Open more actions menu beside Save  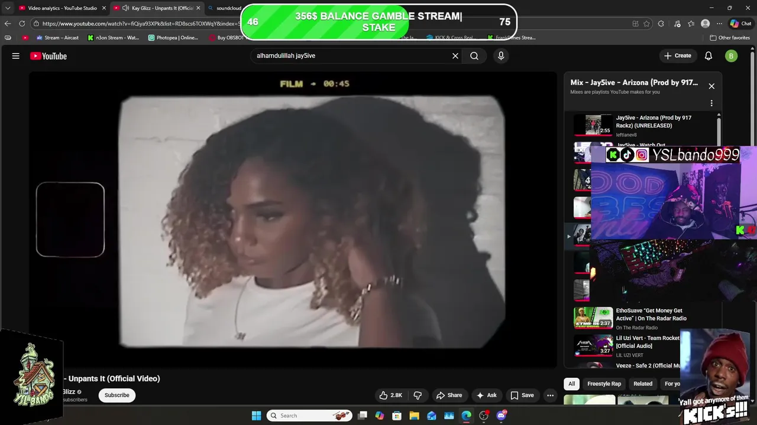tap(551, 395)
